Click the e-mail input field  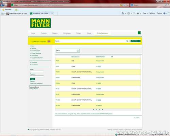(x=37, y=72)
